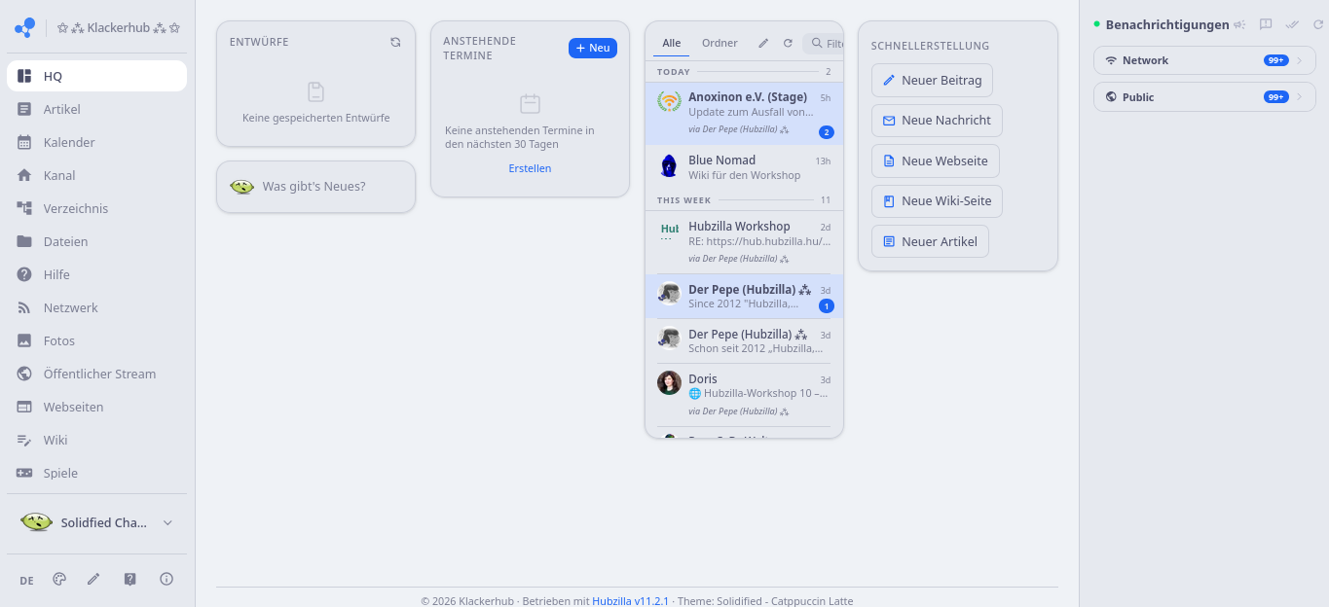Open the Doris message
The image size is (1329, 607).
[x=744, y=395]
